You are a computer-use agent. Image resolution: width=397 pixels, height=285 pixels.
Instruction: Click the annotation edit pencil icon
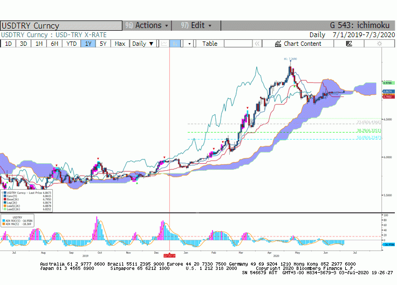click(349, 44)
